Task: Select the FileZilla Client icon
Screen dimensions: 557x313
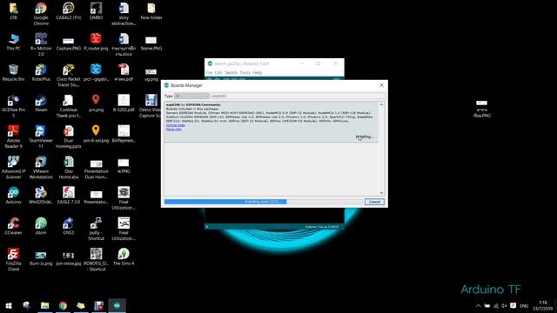Action: [13, 259]
